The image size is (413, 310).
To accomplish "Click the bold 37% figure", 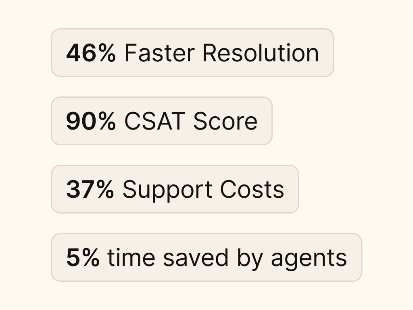I will coord(90,190).
